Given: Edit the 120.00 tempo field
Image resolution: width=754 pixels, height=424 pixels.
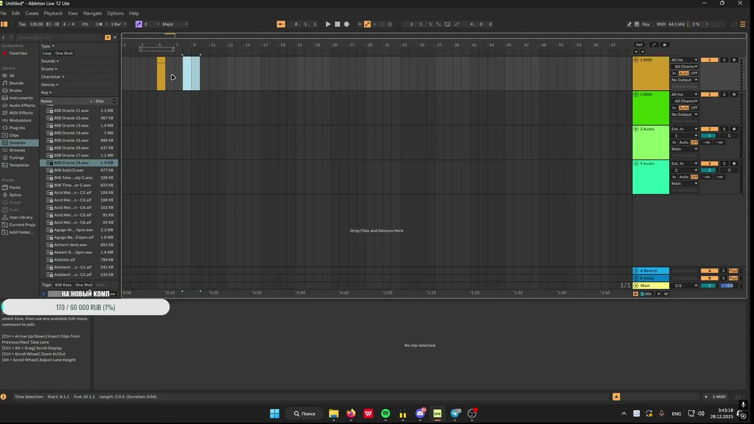Looking at the screenshot, I should click(37, 24).
